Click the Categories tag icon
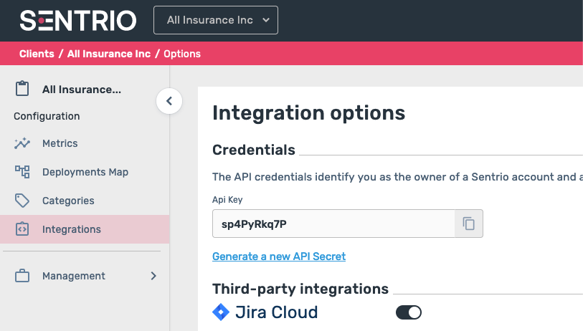This screenshot has height=331, width=583. point(22,201)
